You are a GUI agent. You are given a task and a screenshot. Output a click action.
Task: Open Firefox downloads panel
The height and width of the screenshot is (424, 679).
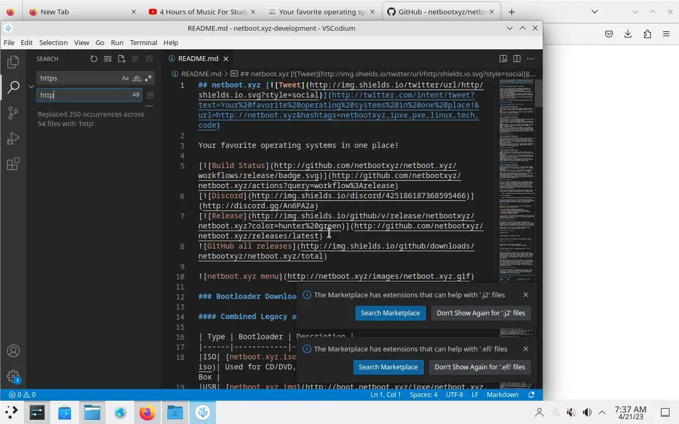[x=628, y=34]
